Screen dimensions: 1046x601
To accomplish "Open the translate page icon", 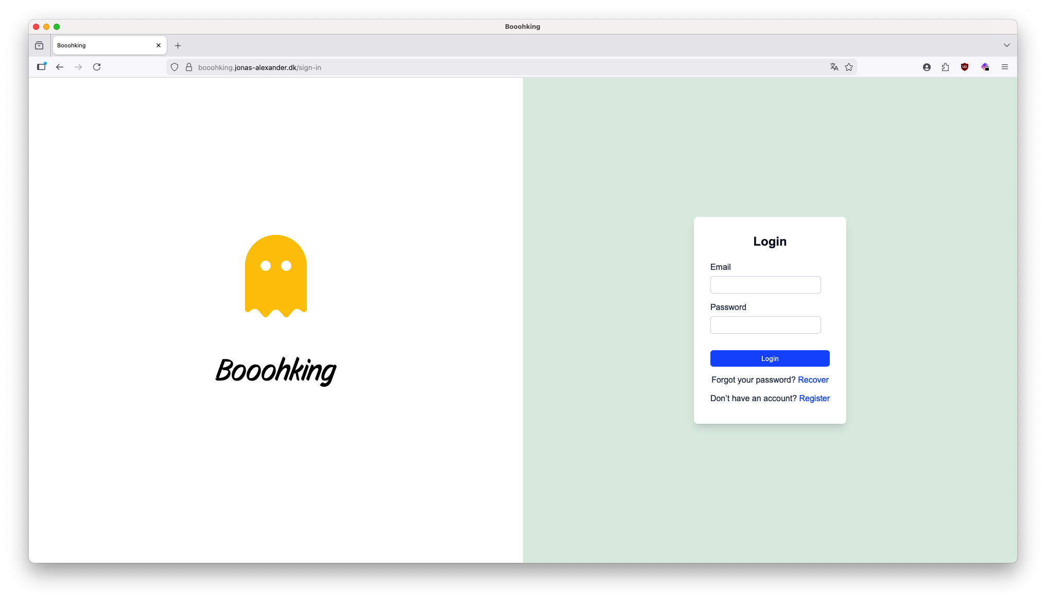I will [x=834, y=67].
